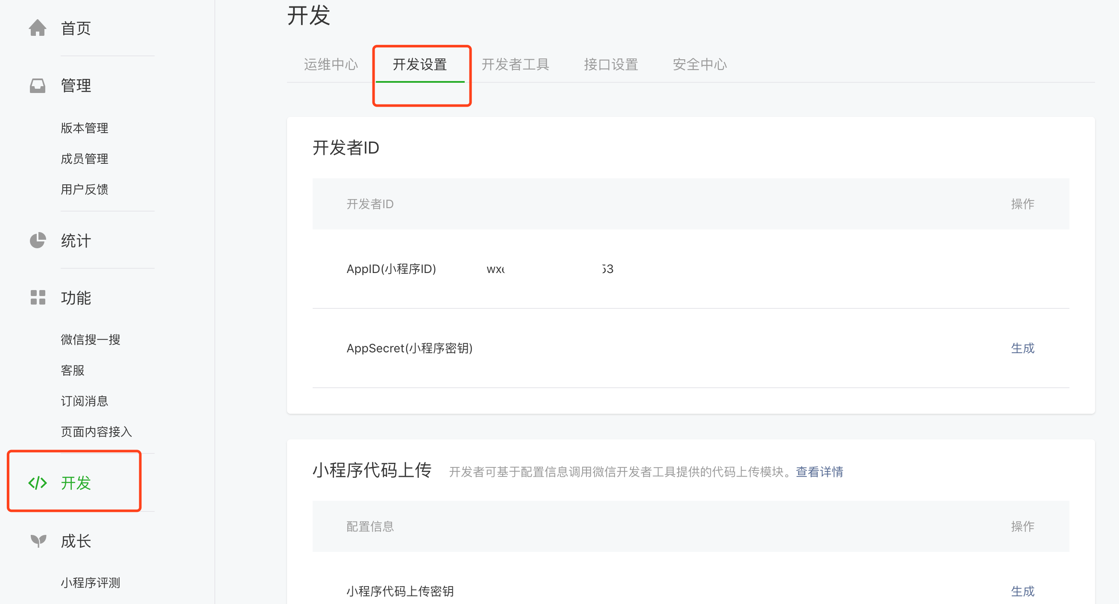Switch to the 运维中心 tab
The width and height of the screenshot is (1119, 604).
point(331,65)
